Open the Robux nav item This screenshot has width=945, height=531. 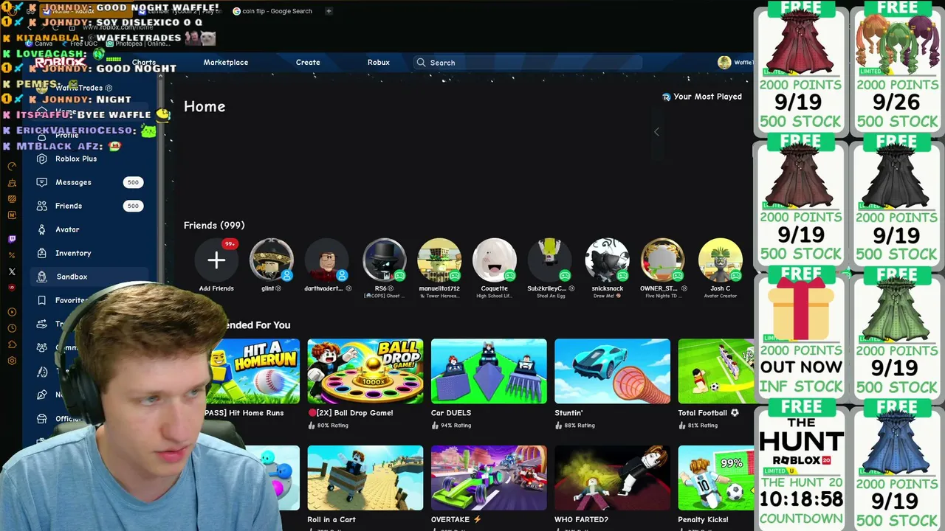point(379,63)
